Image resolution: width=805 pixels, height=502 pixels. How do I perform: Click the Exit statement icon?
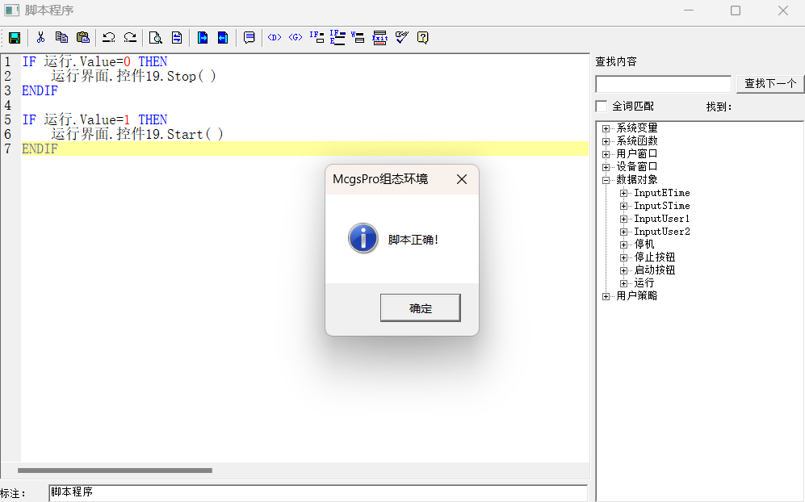pos(379,37)
